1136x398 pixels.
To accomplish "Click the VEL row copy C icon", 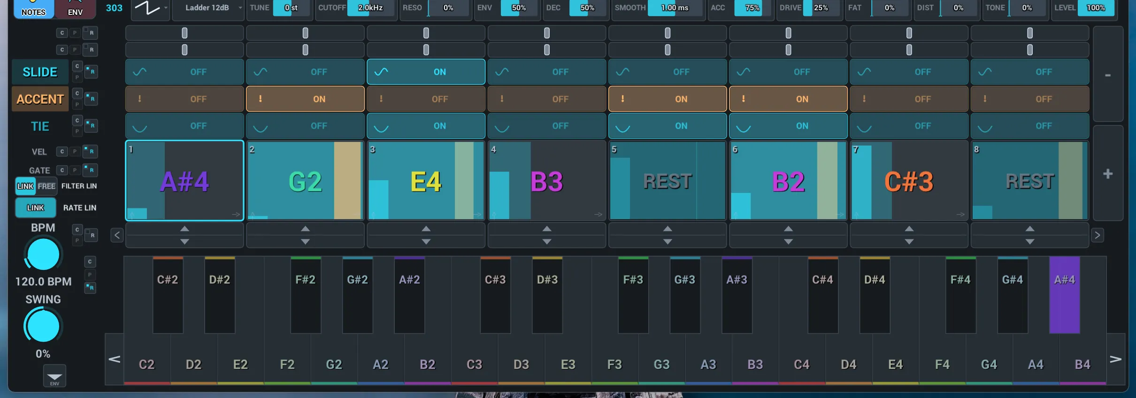I will coord(62,152).
